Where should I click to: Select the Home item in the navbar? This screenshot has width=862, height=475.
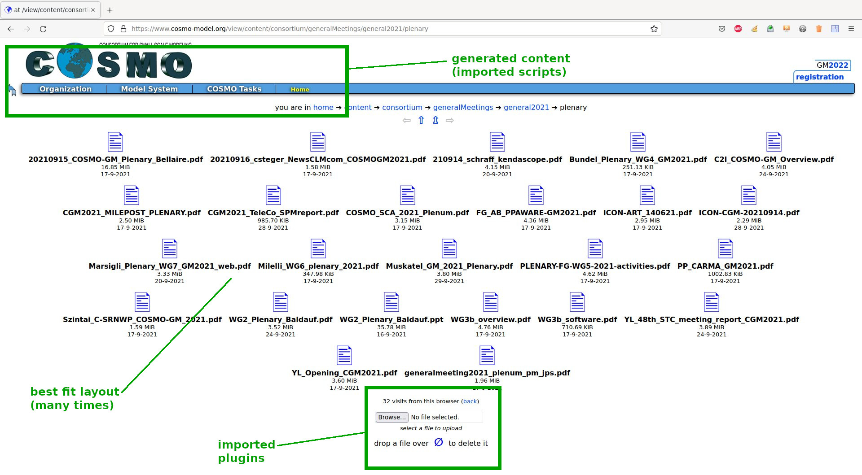click(299, 90)
